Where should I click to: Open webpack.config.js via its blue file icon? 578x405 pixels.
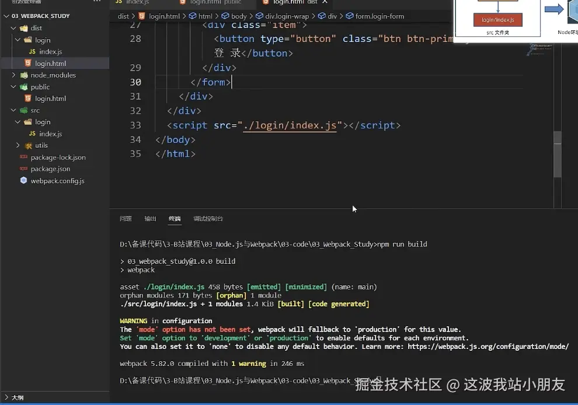point(23,179)
